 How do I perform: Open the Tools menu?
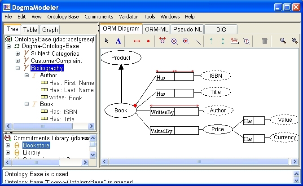tap(149, 17)
